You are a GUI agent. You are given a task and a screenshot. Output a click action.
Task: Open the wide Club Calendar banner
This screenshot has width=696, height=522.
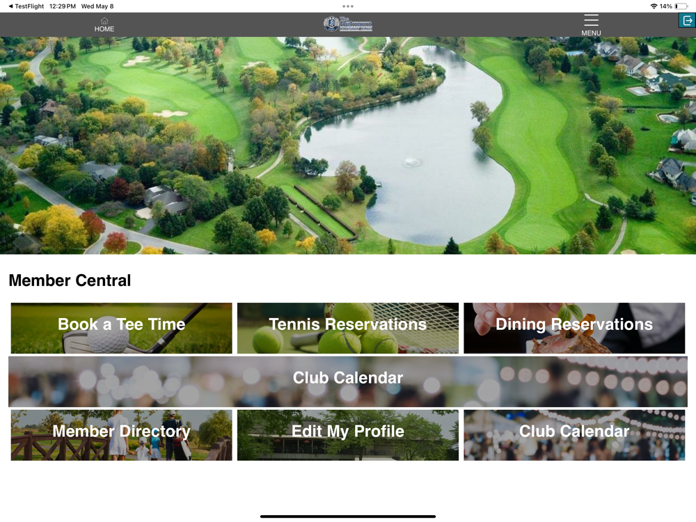347,381
